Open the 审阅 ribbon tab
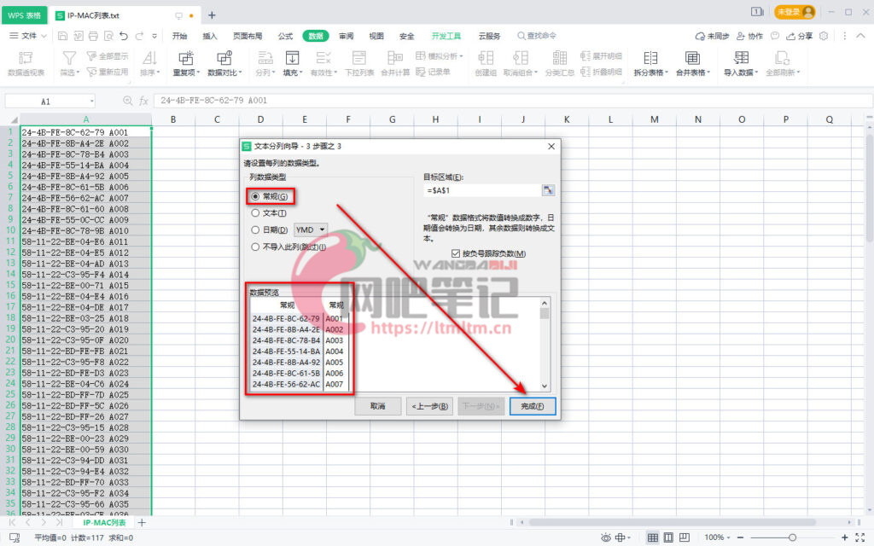 [x=347, y=36]
